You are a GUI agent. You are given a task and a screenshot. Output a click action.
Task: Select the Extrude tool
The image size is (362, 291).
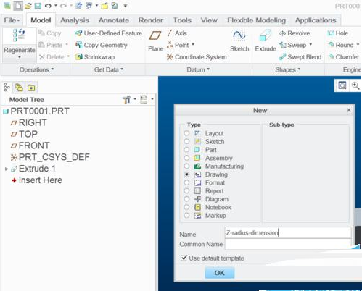(266, 41)
